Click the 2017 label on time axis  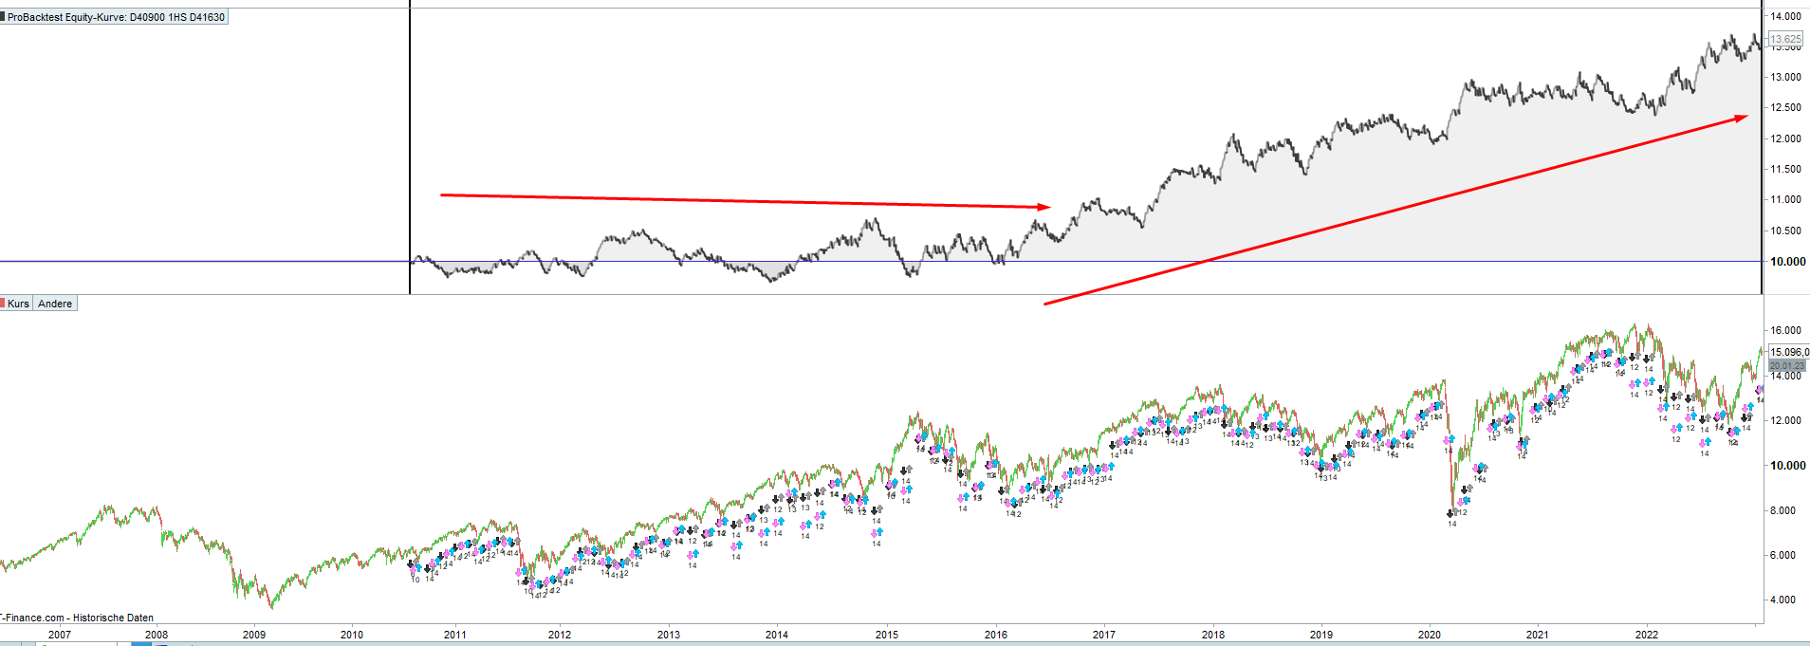1104,635
